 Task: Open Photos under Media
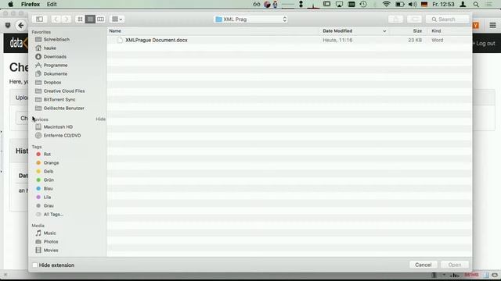tap(51, 242)
